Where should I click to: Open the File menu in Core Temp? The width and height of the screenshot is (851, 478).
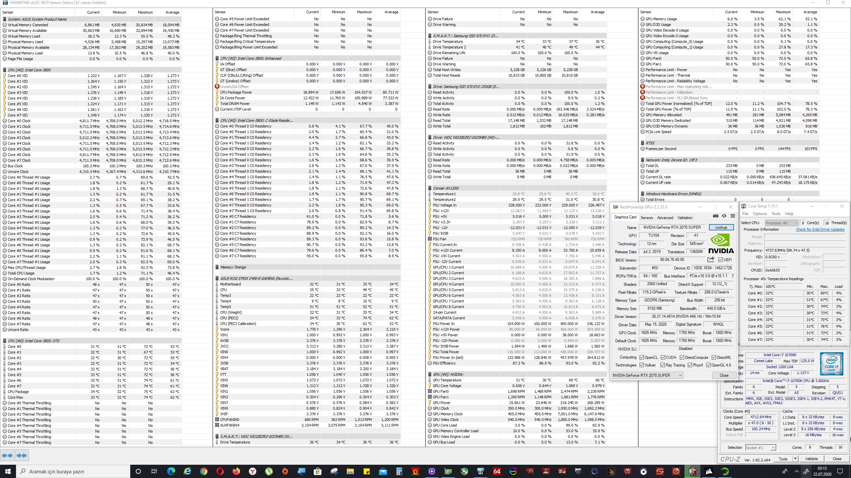point(745,214)
